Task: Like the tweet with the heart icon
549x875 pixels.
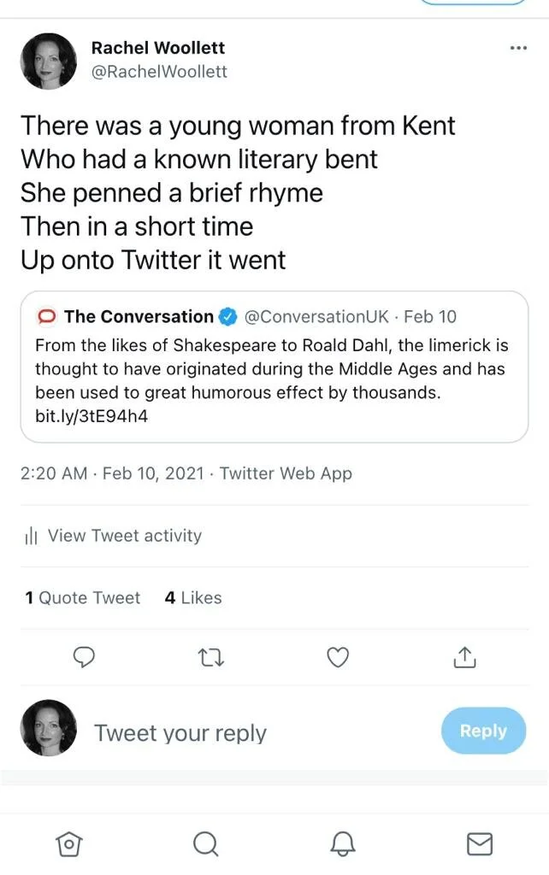Action: click(339, 656)
